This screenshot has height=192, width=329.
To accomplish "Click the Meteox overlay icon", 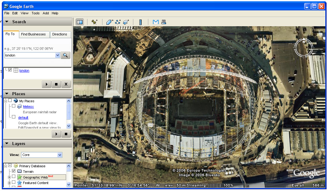I will (x=20, y=107).
